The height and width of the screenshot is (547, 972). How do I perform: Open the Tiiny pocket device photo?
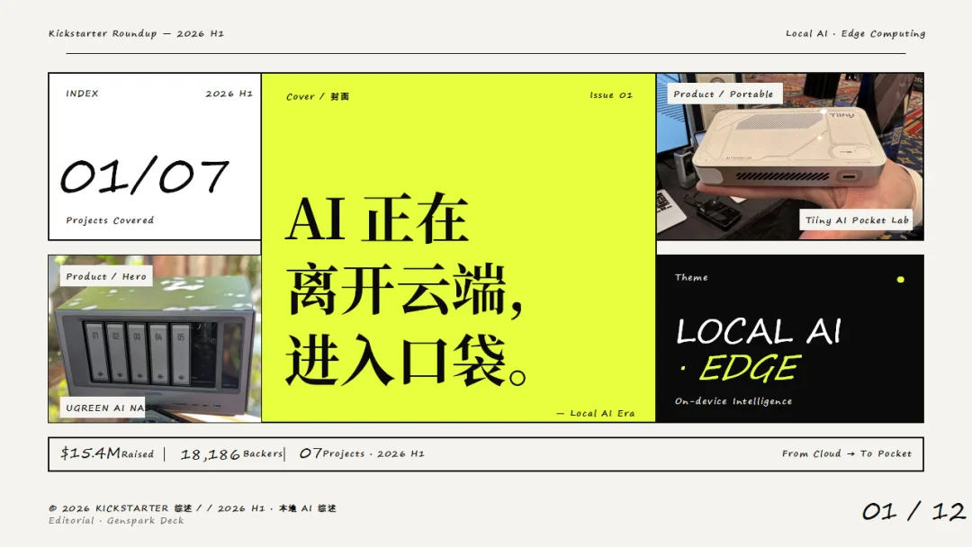click(x=790, y=157)
